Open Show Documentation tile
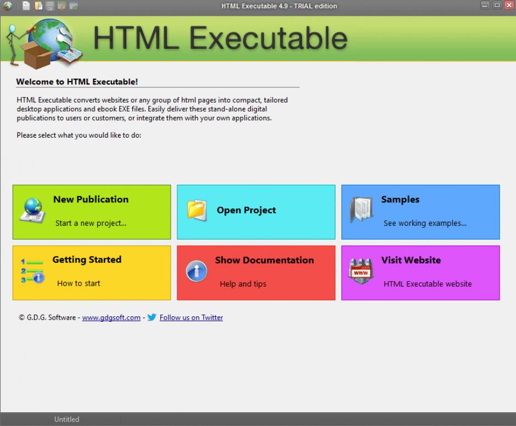 coord(256,273)
